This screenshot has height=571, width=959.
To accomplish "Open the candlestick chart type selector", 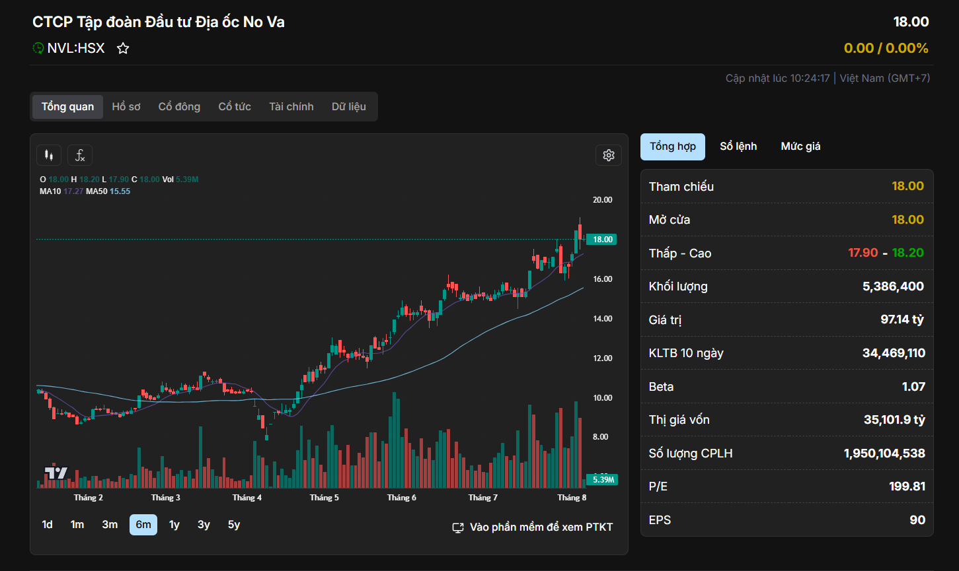I will [48, 155].
